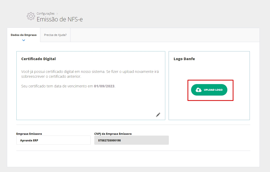Viewport: 270px width, 172px height.
Task: Click the Empresa Emissora input field
Action: tap(53, 140)
